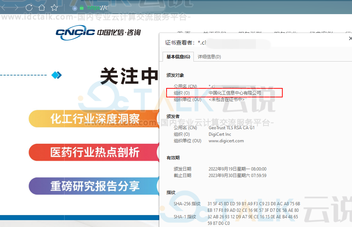Close the certificate viewer dialog
This screenshot has width=352, height=227.
[x=350, y=38]
